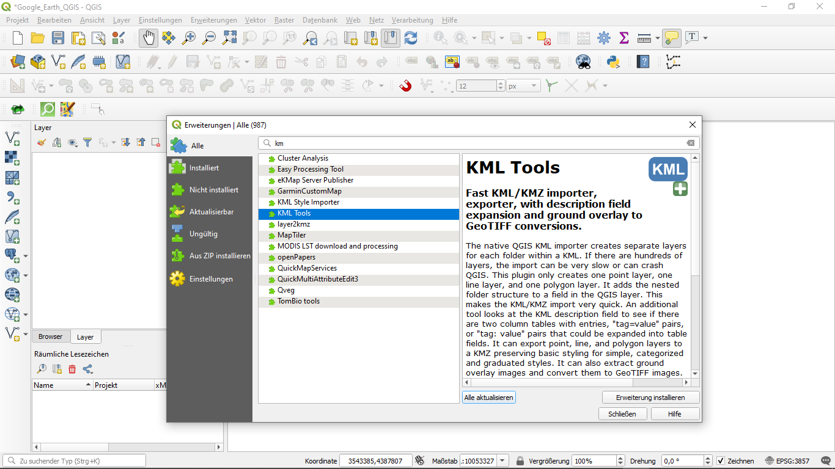The height and width of the screenshot is (469, 835).
Task: Expand the measure line tool dropdown arrow
Action: pyautogui.click(x=657, y=38)
